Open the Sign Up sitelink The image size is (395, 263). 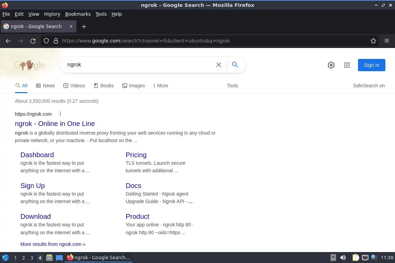click(x=33, y=186)
